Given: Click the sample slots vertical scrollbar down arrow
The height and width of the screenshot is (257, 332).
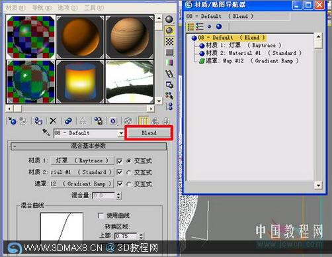Looking at the screenshot, I should [x=159, y=101].
